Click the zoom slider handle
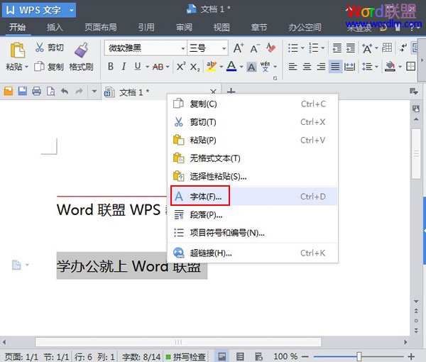The image size is (426, 362). tap(359, 356)
